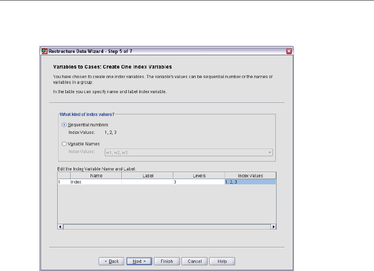The image size is (374, 271).
Task: Click the Help button
Action: point(222,261)
